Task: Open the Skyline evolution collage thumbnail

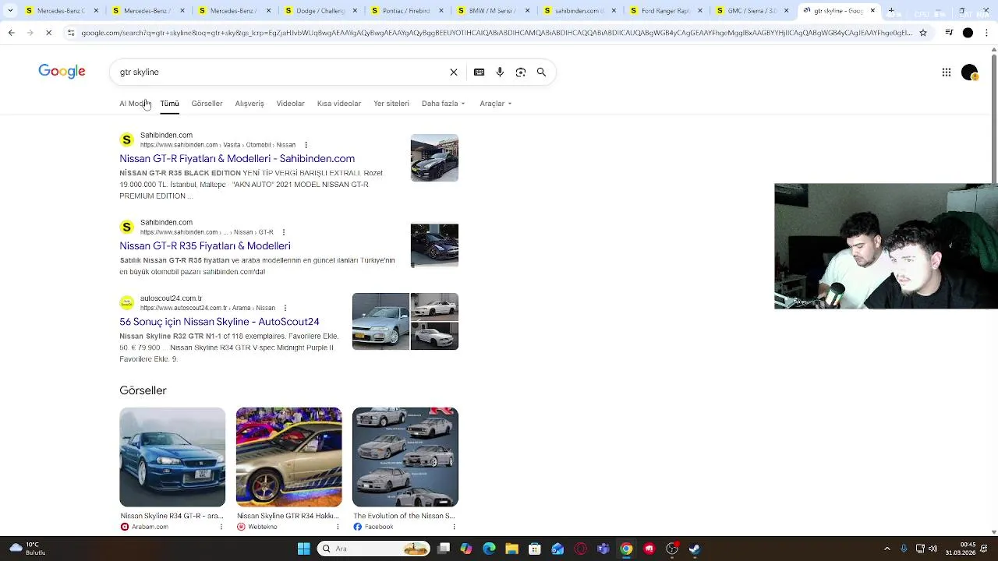Action: pyautogui.click(x=405, y=457)
